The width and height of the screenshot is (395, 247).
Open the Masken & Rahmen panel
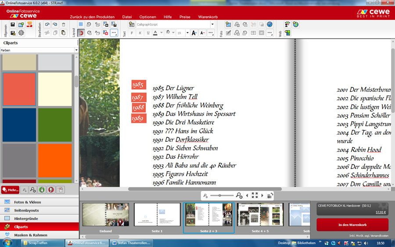pos(39,235)
